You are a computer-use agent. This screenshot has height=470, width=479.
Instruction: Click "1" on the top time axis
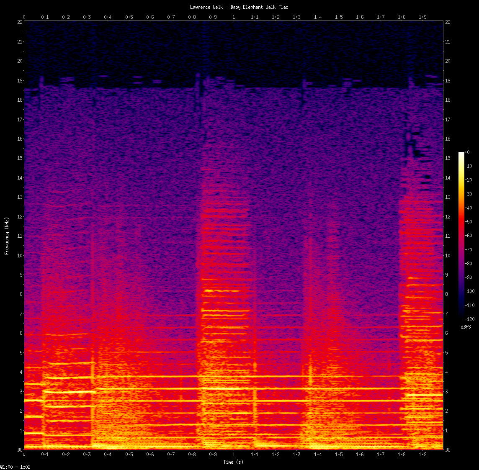pos(234,17)
